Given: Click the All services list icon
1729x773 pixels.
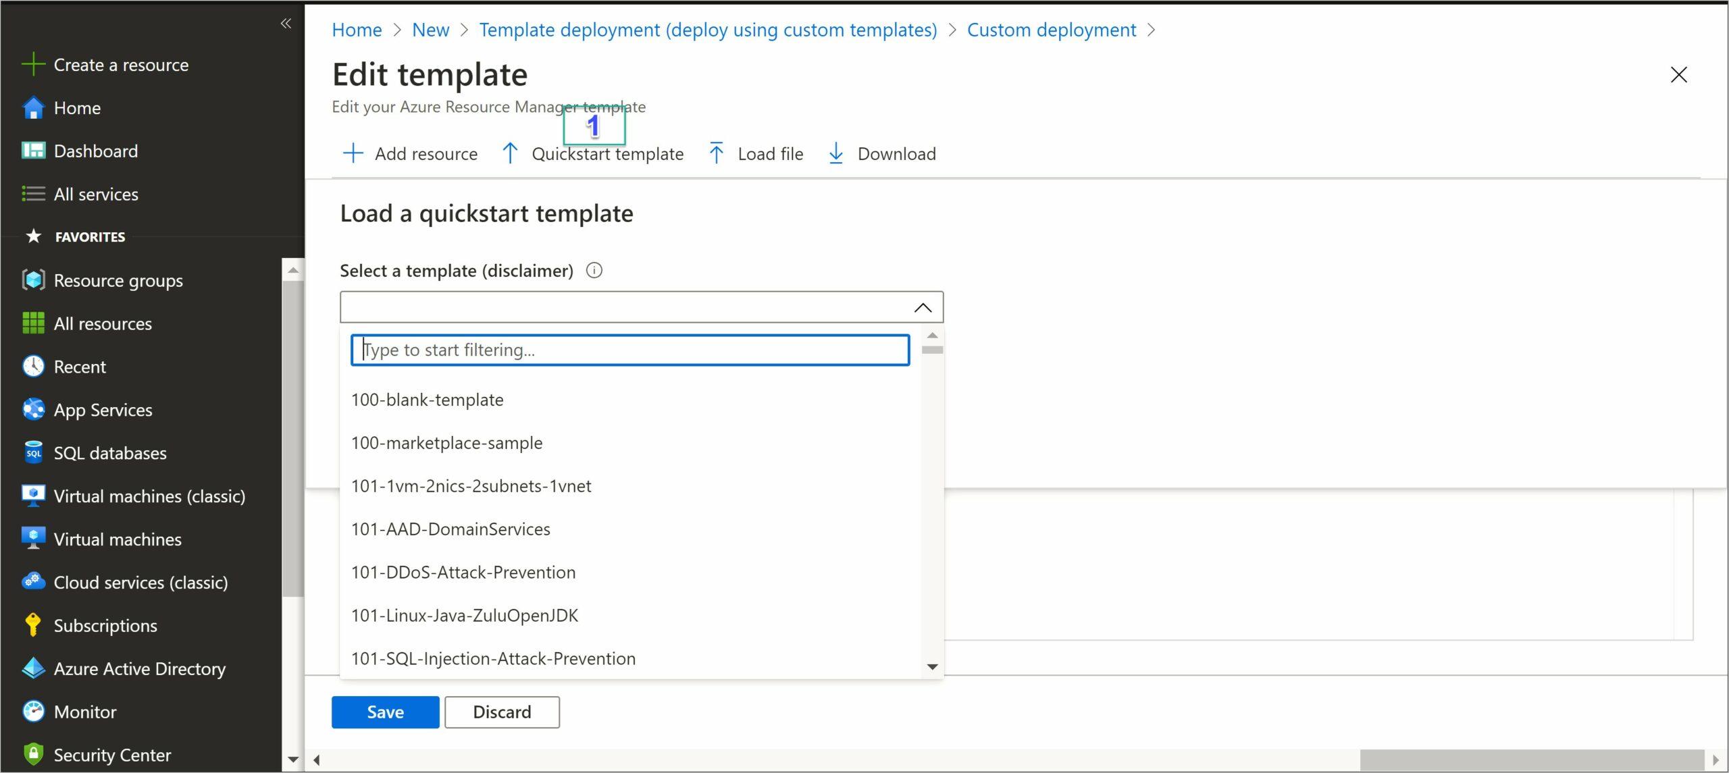Looking at the screenshot, I should pos(33,194).
